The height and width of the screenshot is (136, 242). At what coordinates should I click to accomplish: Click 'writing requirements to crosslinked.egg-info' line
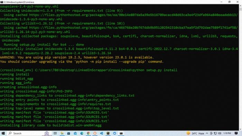coord(55,104)
